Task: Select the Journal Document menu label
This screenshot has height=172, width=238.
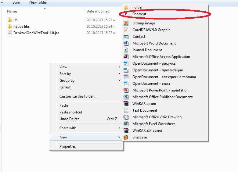Action: [147, 50]
